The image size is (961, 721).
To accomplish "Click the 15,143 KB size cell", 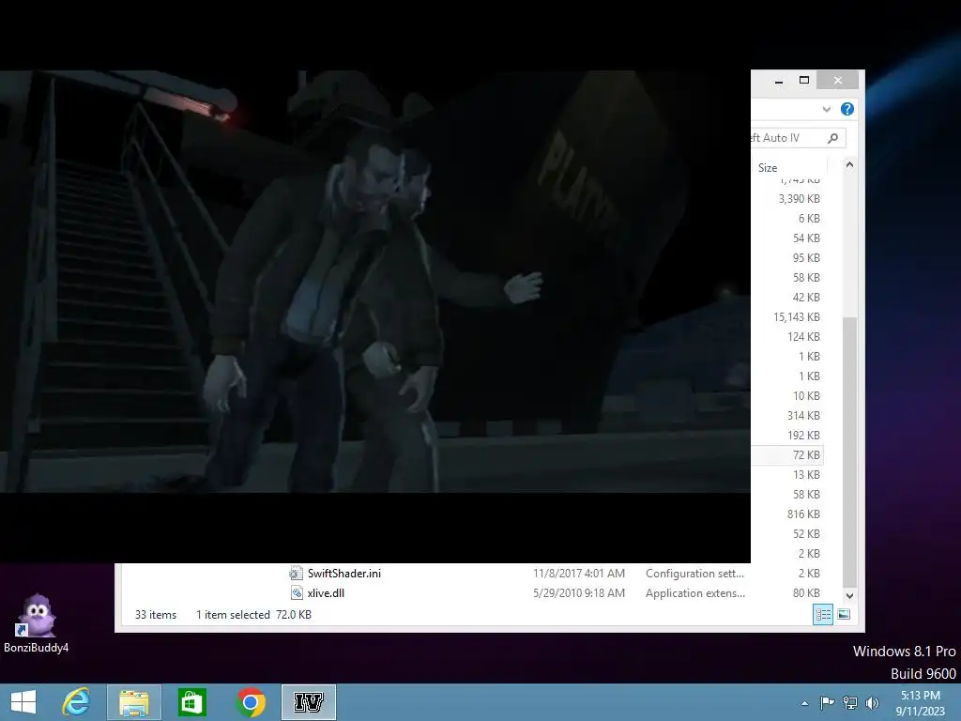I will pos(796,317).
